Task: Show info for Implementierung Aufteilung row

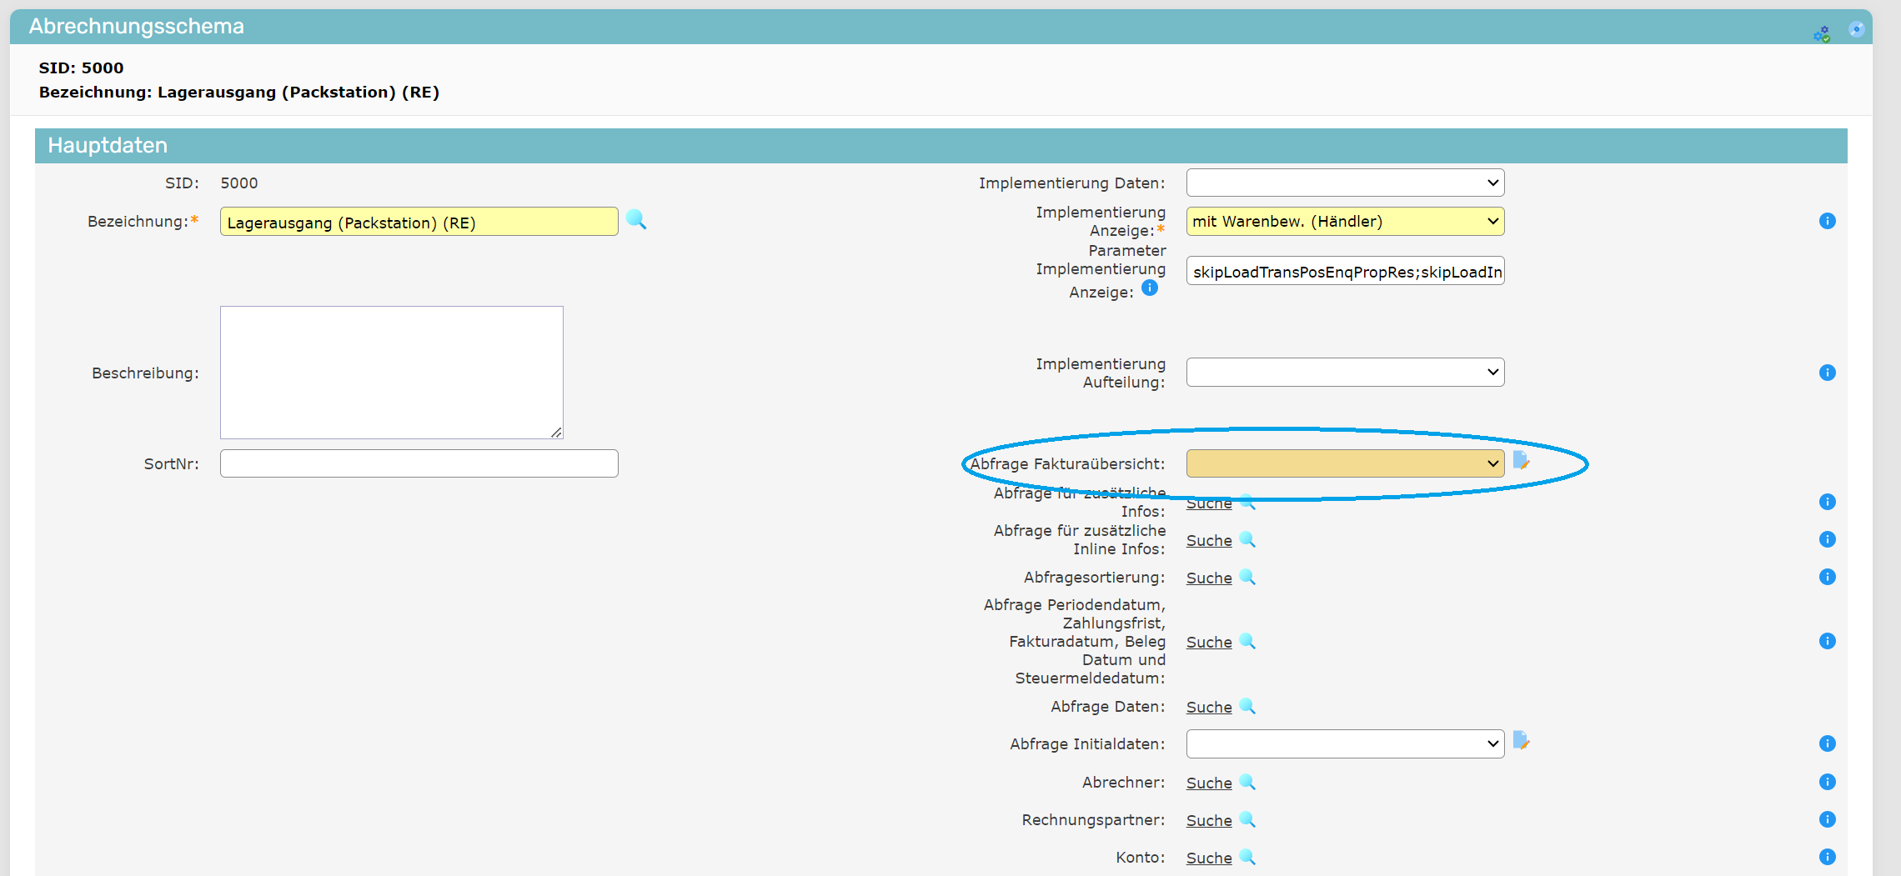Action: 1827,373
